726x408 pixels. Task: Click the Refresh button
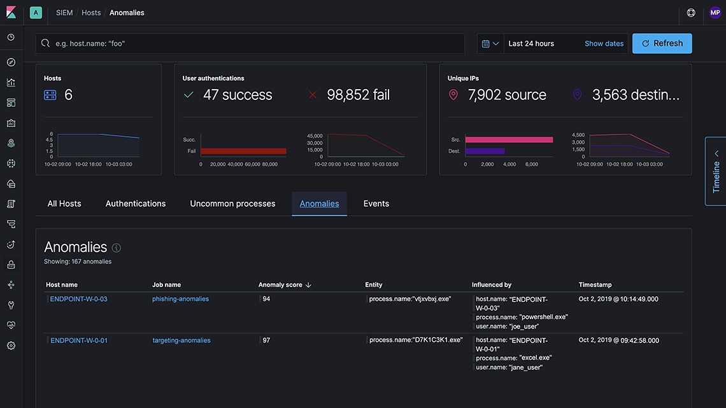pyautogui.click(x=662, y=43)
